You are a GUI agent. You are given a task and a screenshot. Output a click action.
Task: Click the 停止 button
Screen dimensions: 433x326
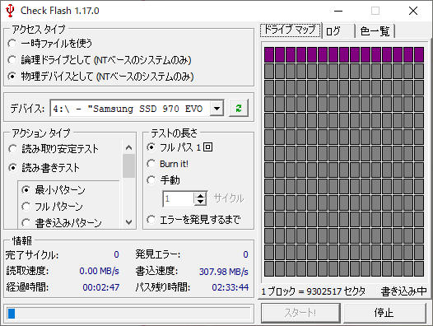pos(384,313)
